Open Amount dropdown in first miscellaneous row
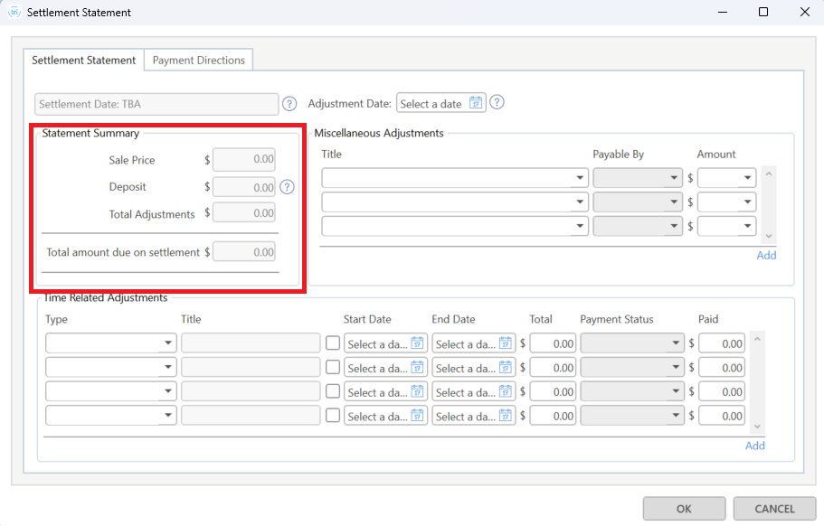824x526 pixels. click(747, 178)
